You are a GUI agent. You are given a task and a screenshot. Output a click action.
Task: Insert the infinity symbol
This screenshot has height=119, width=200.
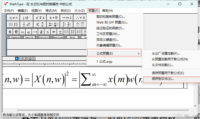22,32
